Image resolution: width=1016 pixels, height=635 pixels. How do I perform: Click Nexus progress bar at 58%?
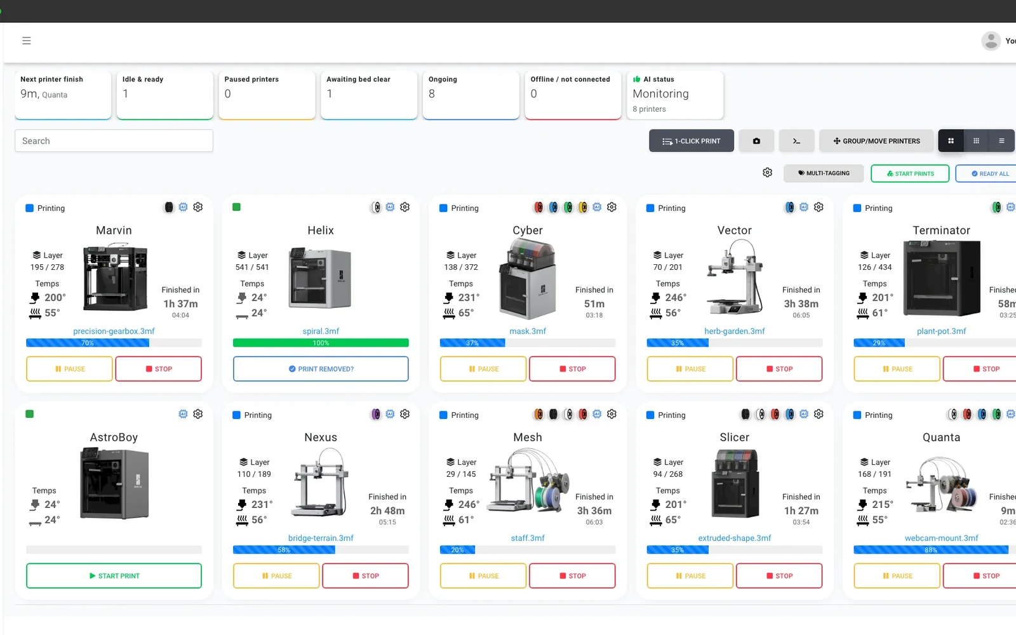[x=321, y=550]
